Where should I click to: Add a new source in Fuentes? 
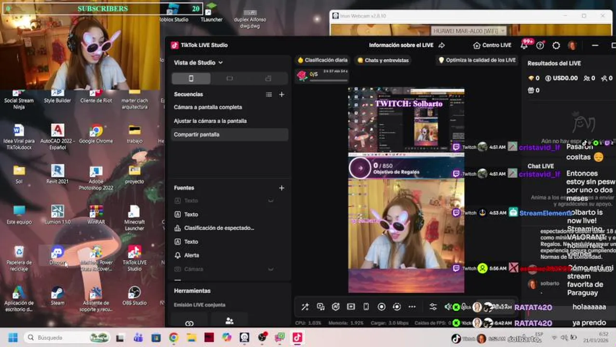[281, 188]
